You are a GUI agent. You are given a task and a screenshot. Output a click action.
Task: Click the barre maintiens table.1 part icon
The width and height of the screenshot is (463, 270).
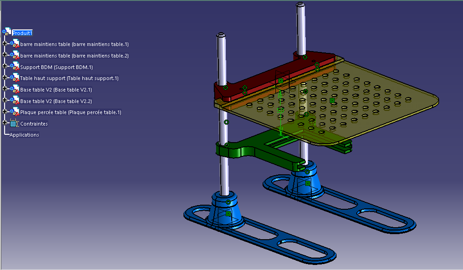14,44
